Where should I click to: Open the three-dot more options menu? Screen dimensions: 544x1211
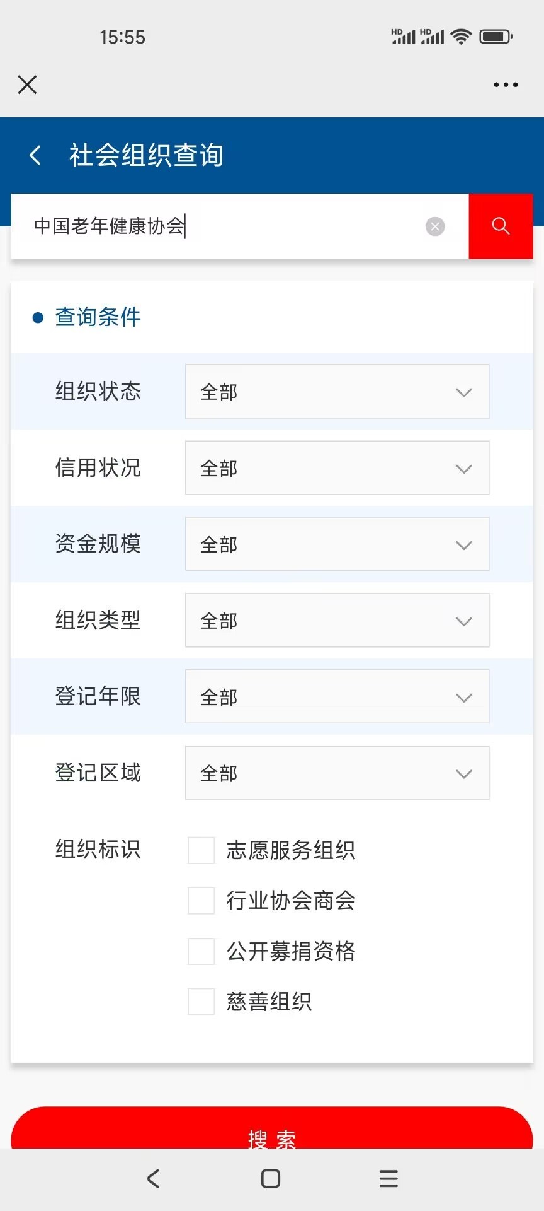tap(506, 85)
